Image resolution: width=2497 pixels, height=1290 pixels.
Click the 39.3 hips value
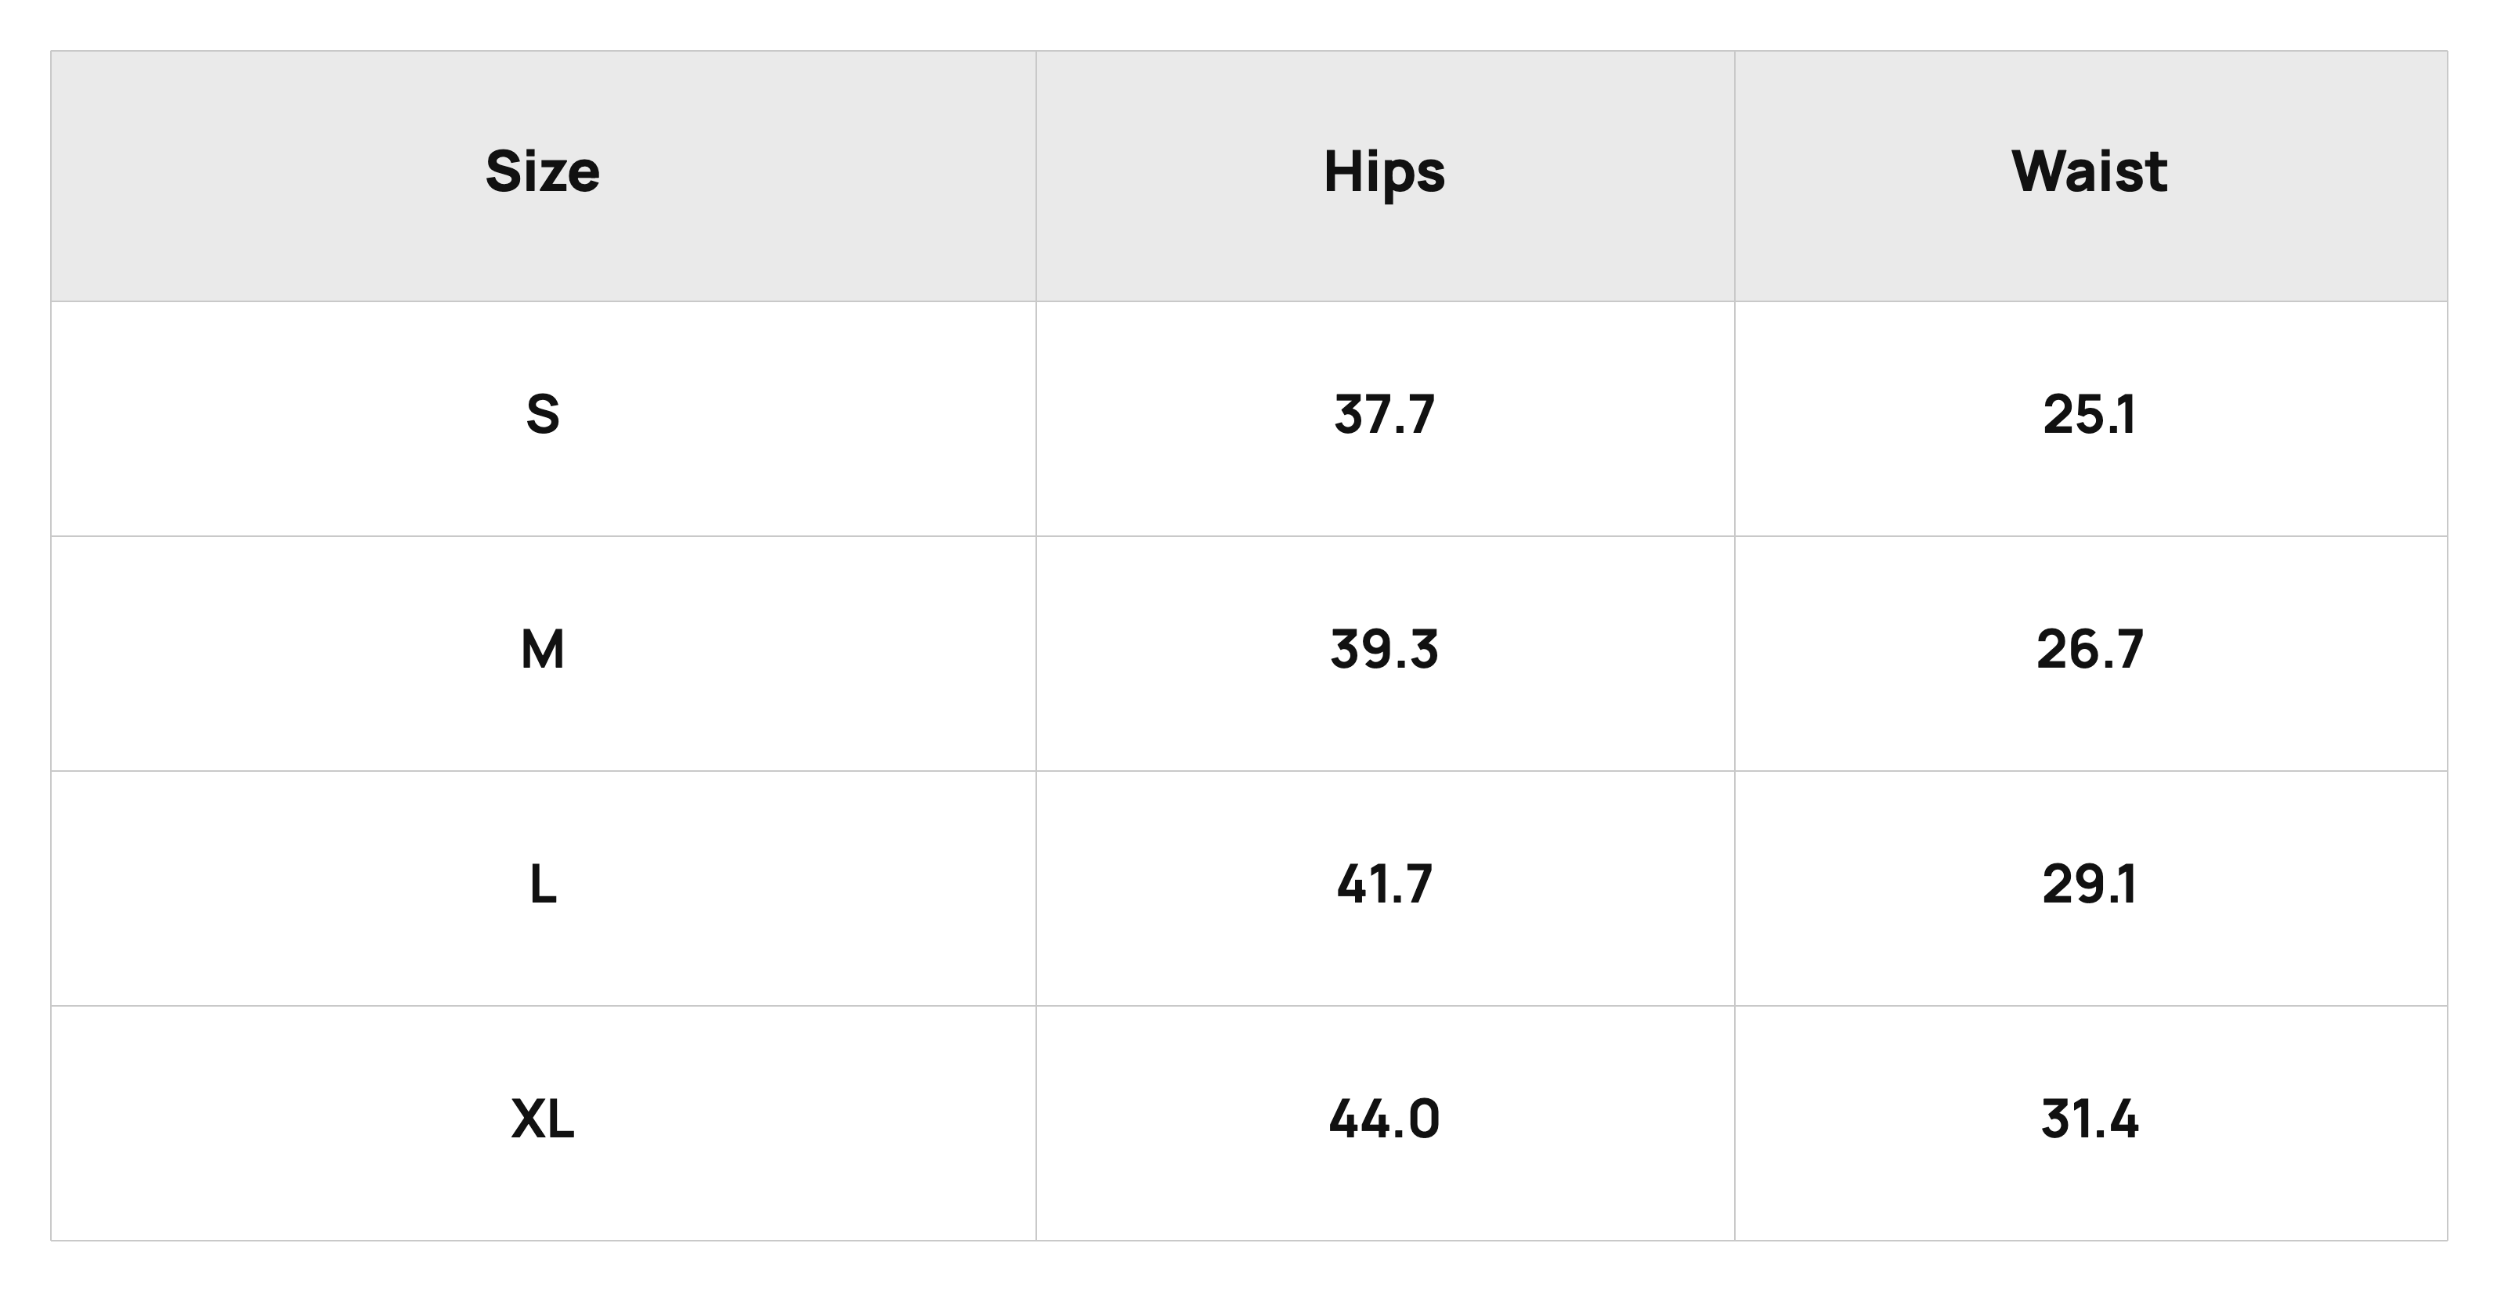coord(1384,650)
